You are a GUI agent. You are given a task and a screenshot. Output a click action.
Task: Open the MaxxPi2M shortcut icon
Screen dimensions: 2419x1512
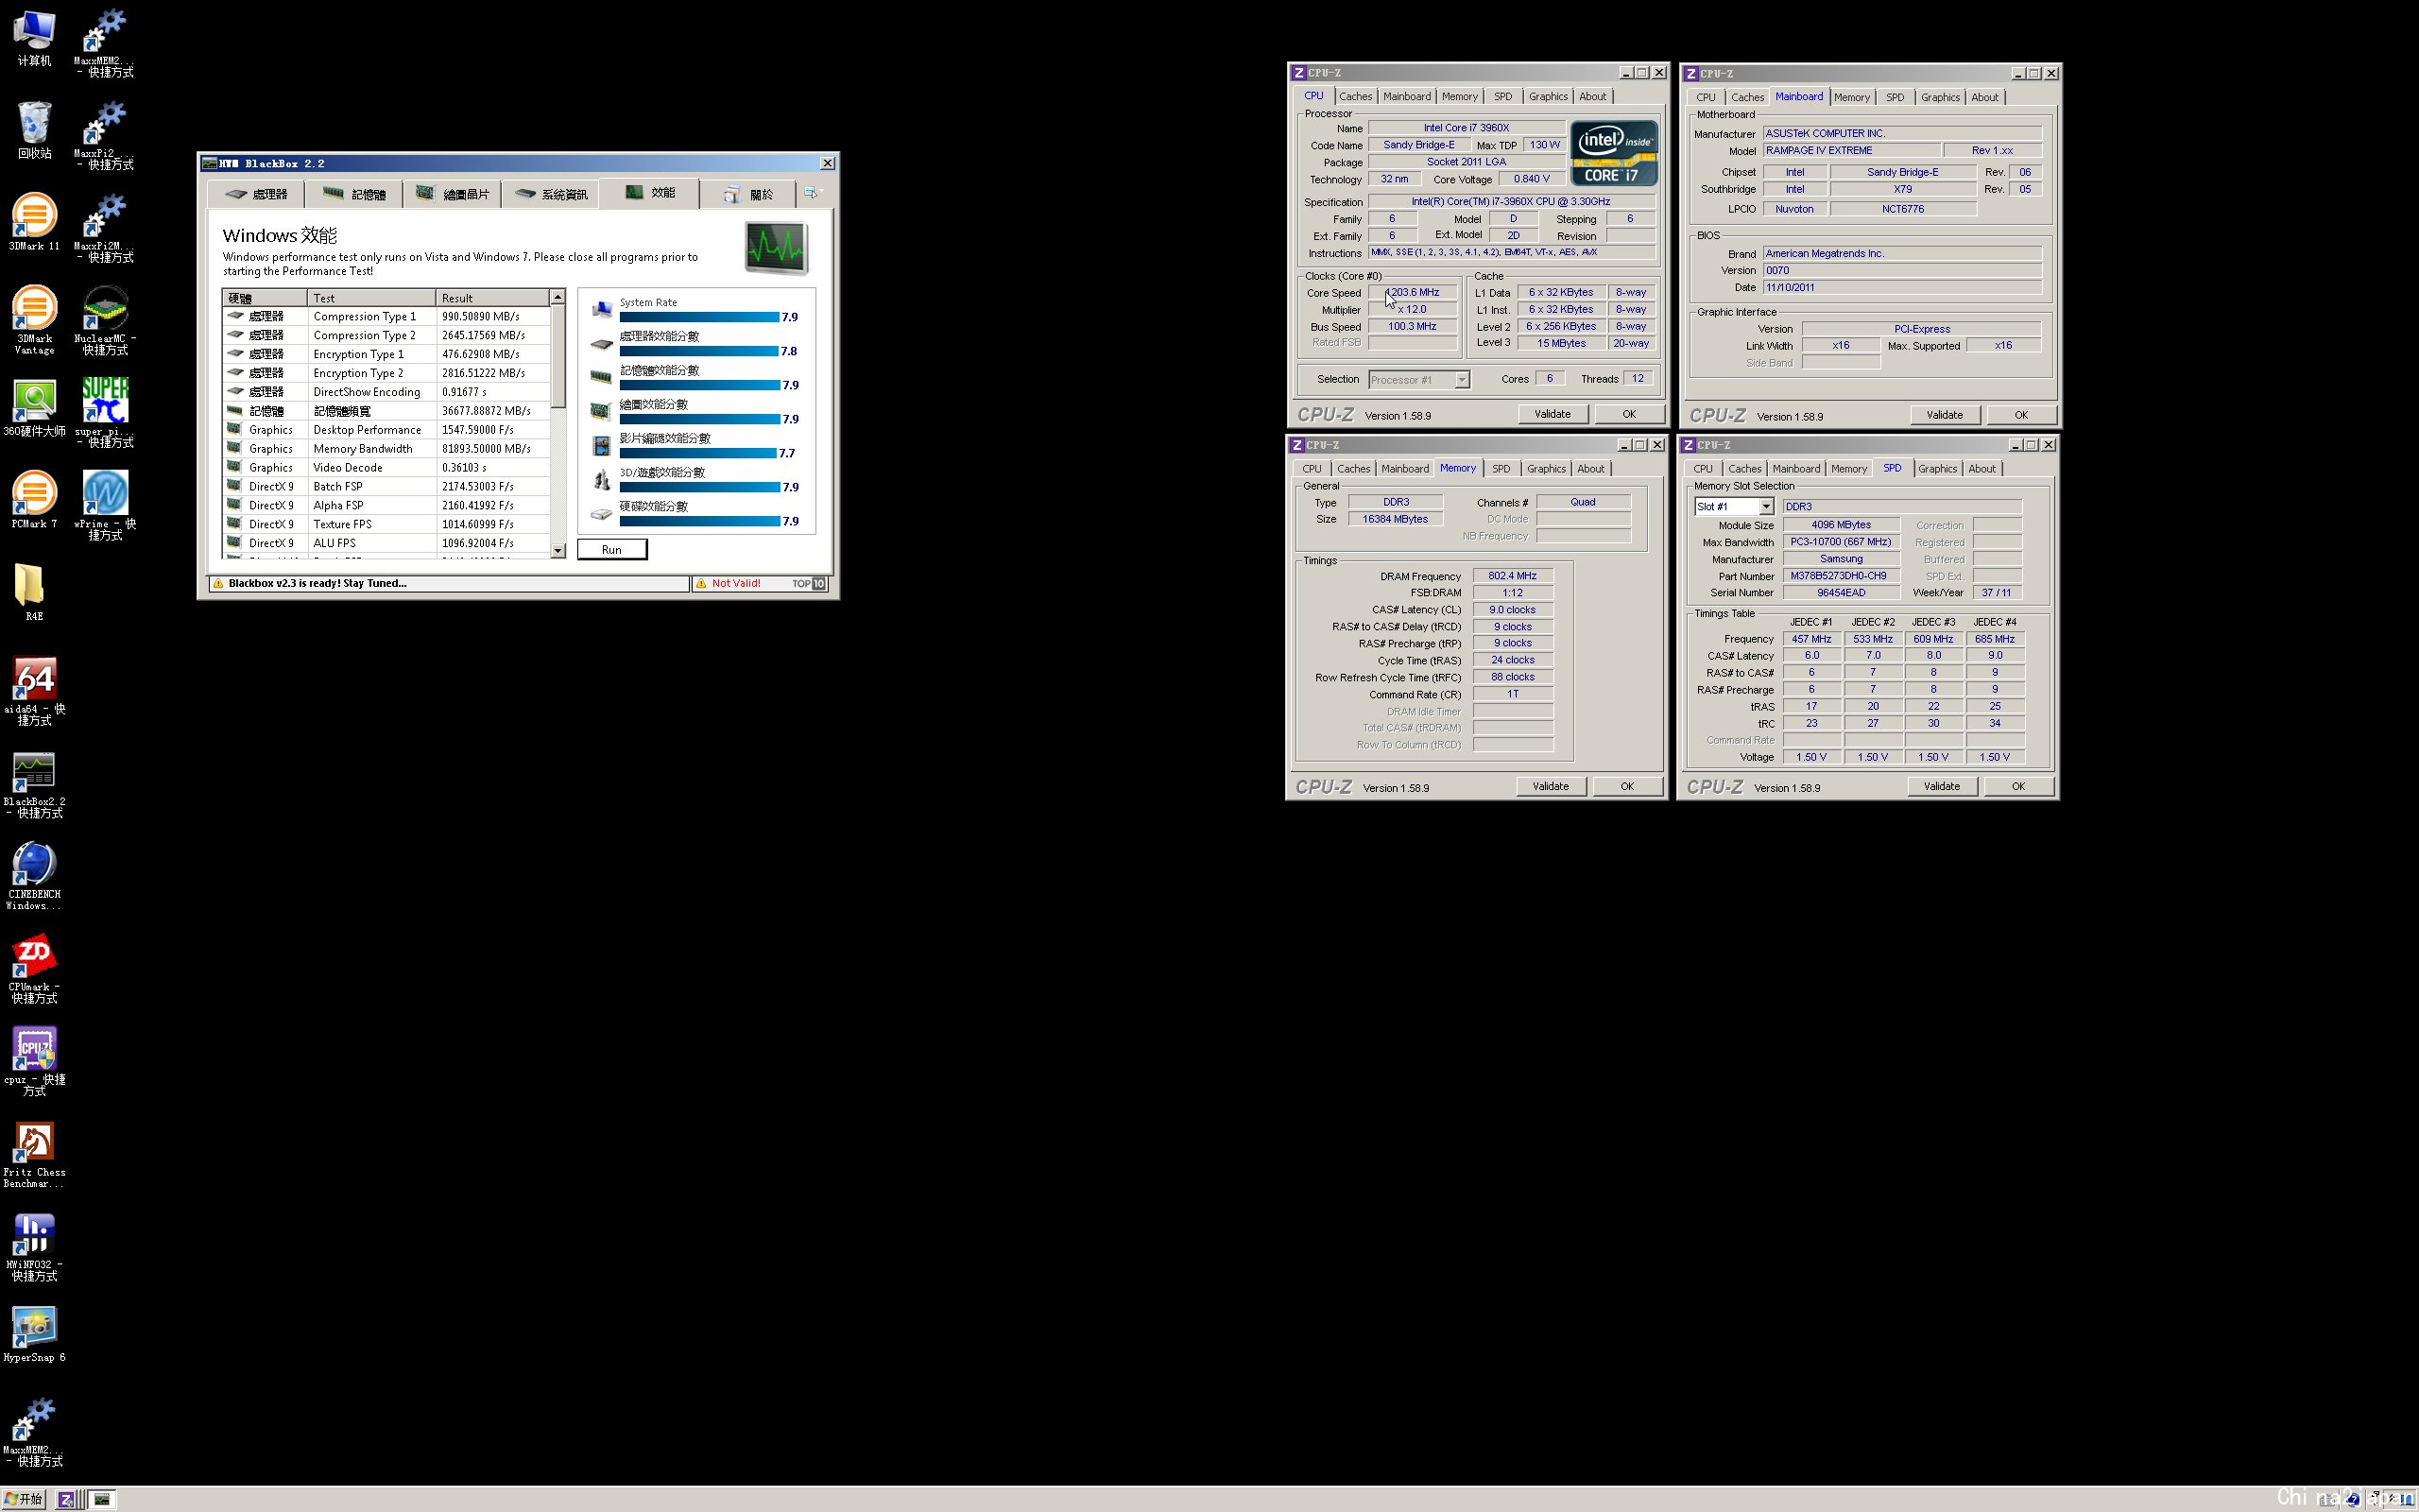pyautogui.click(x=106, y=228)
